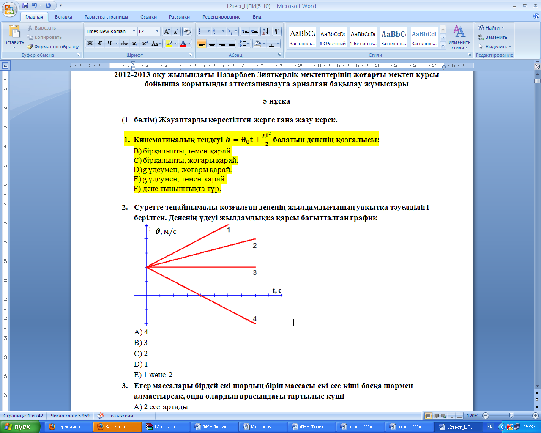
Task: Redo the action in quick access toolbar
Action: (48, 5)
